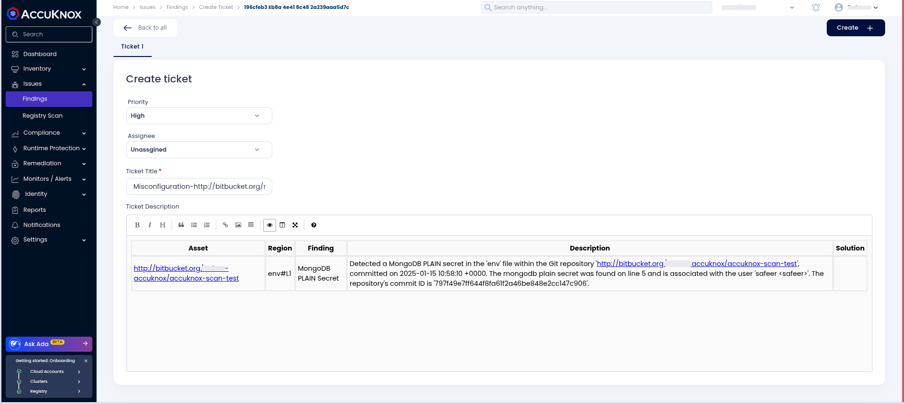The width and height of the screenshot is (904, 404).
Task: Toggle fullscreen mode in editor
Action: [x=295, y=225]
